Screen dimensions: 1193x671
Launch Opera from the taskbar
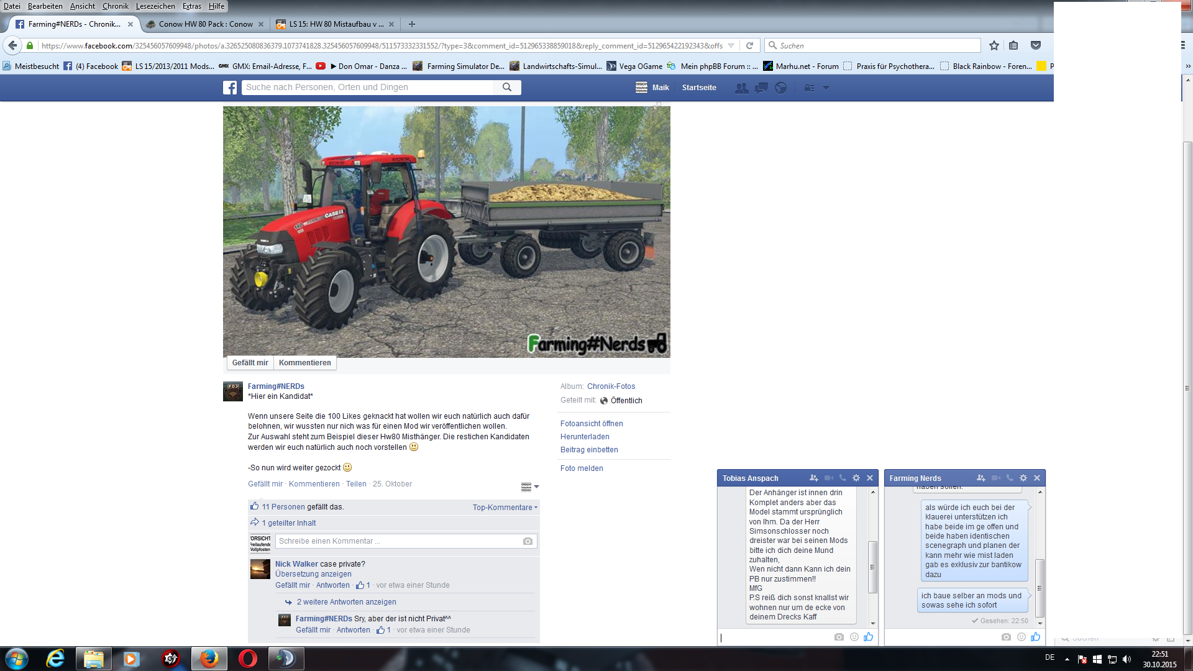[247, 659]
